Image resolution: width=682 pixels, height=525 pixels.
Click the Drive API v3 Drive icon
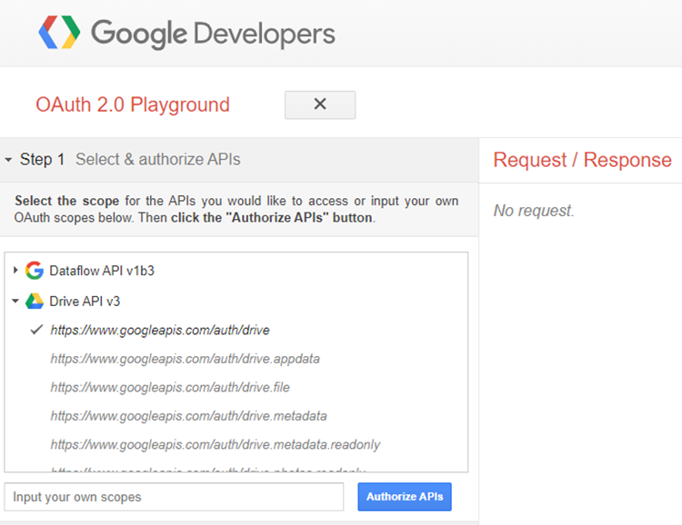coord(35,301)
